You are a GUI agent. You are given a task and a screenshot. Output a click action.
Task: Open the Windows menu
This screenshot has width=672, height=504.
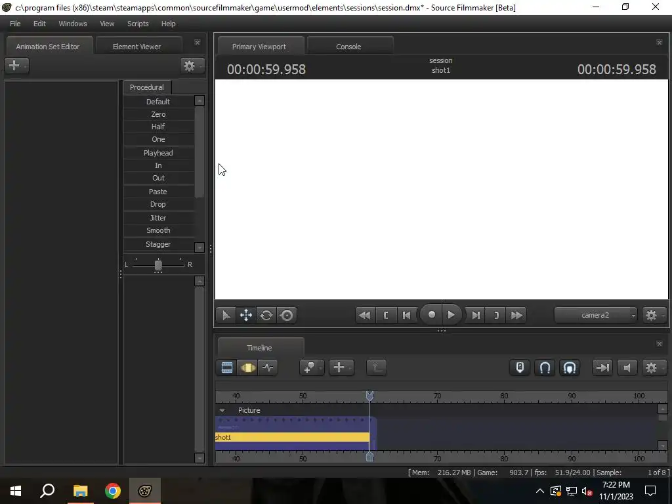coord(72,24)
